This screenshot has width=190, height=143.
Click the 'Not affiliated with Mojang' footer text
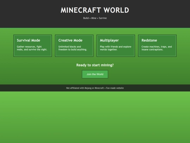coord(95,88)
